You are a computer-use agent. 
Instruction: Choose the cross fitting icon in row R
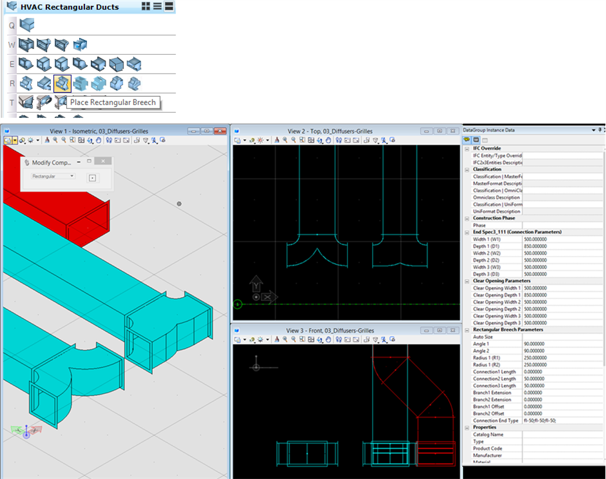tap(81, 83)
